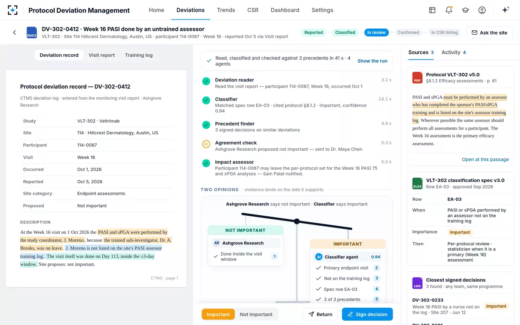This screenshot has height=325, width=520.
Task: Open the training graduation cap icon
Action: (x=465, y=10)
